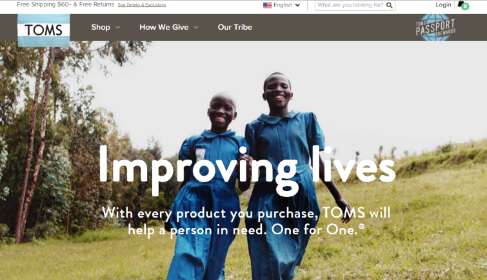Open the Shop menu
This screenshot has height=280, width=487.
point(101,27)
